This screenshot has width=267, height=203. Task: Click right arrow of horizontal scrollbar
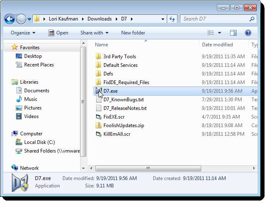pos(254,168)
